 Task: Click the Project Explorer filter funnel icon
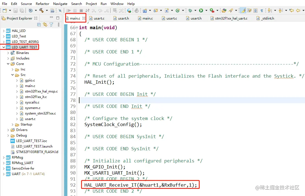pyautogui.click(x=51, y=24)
